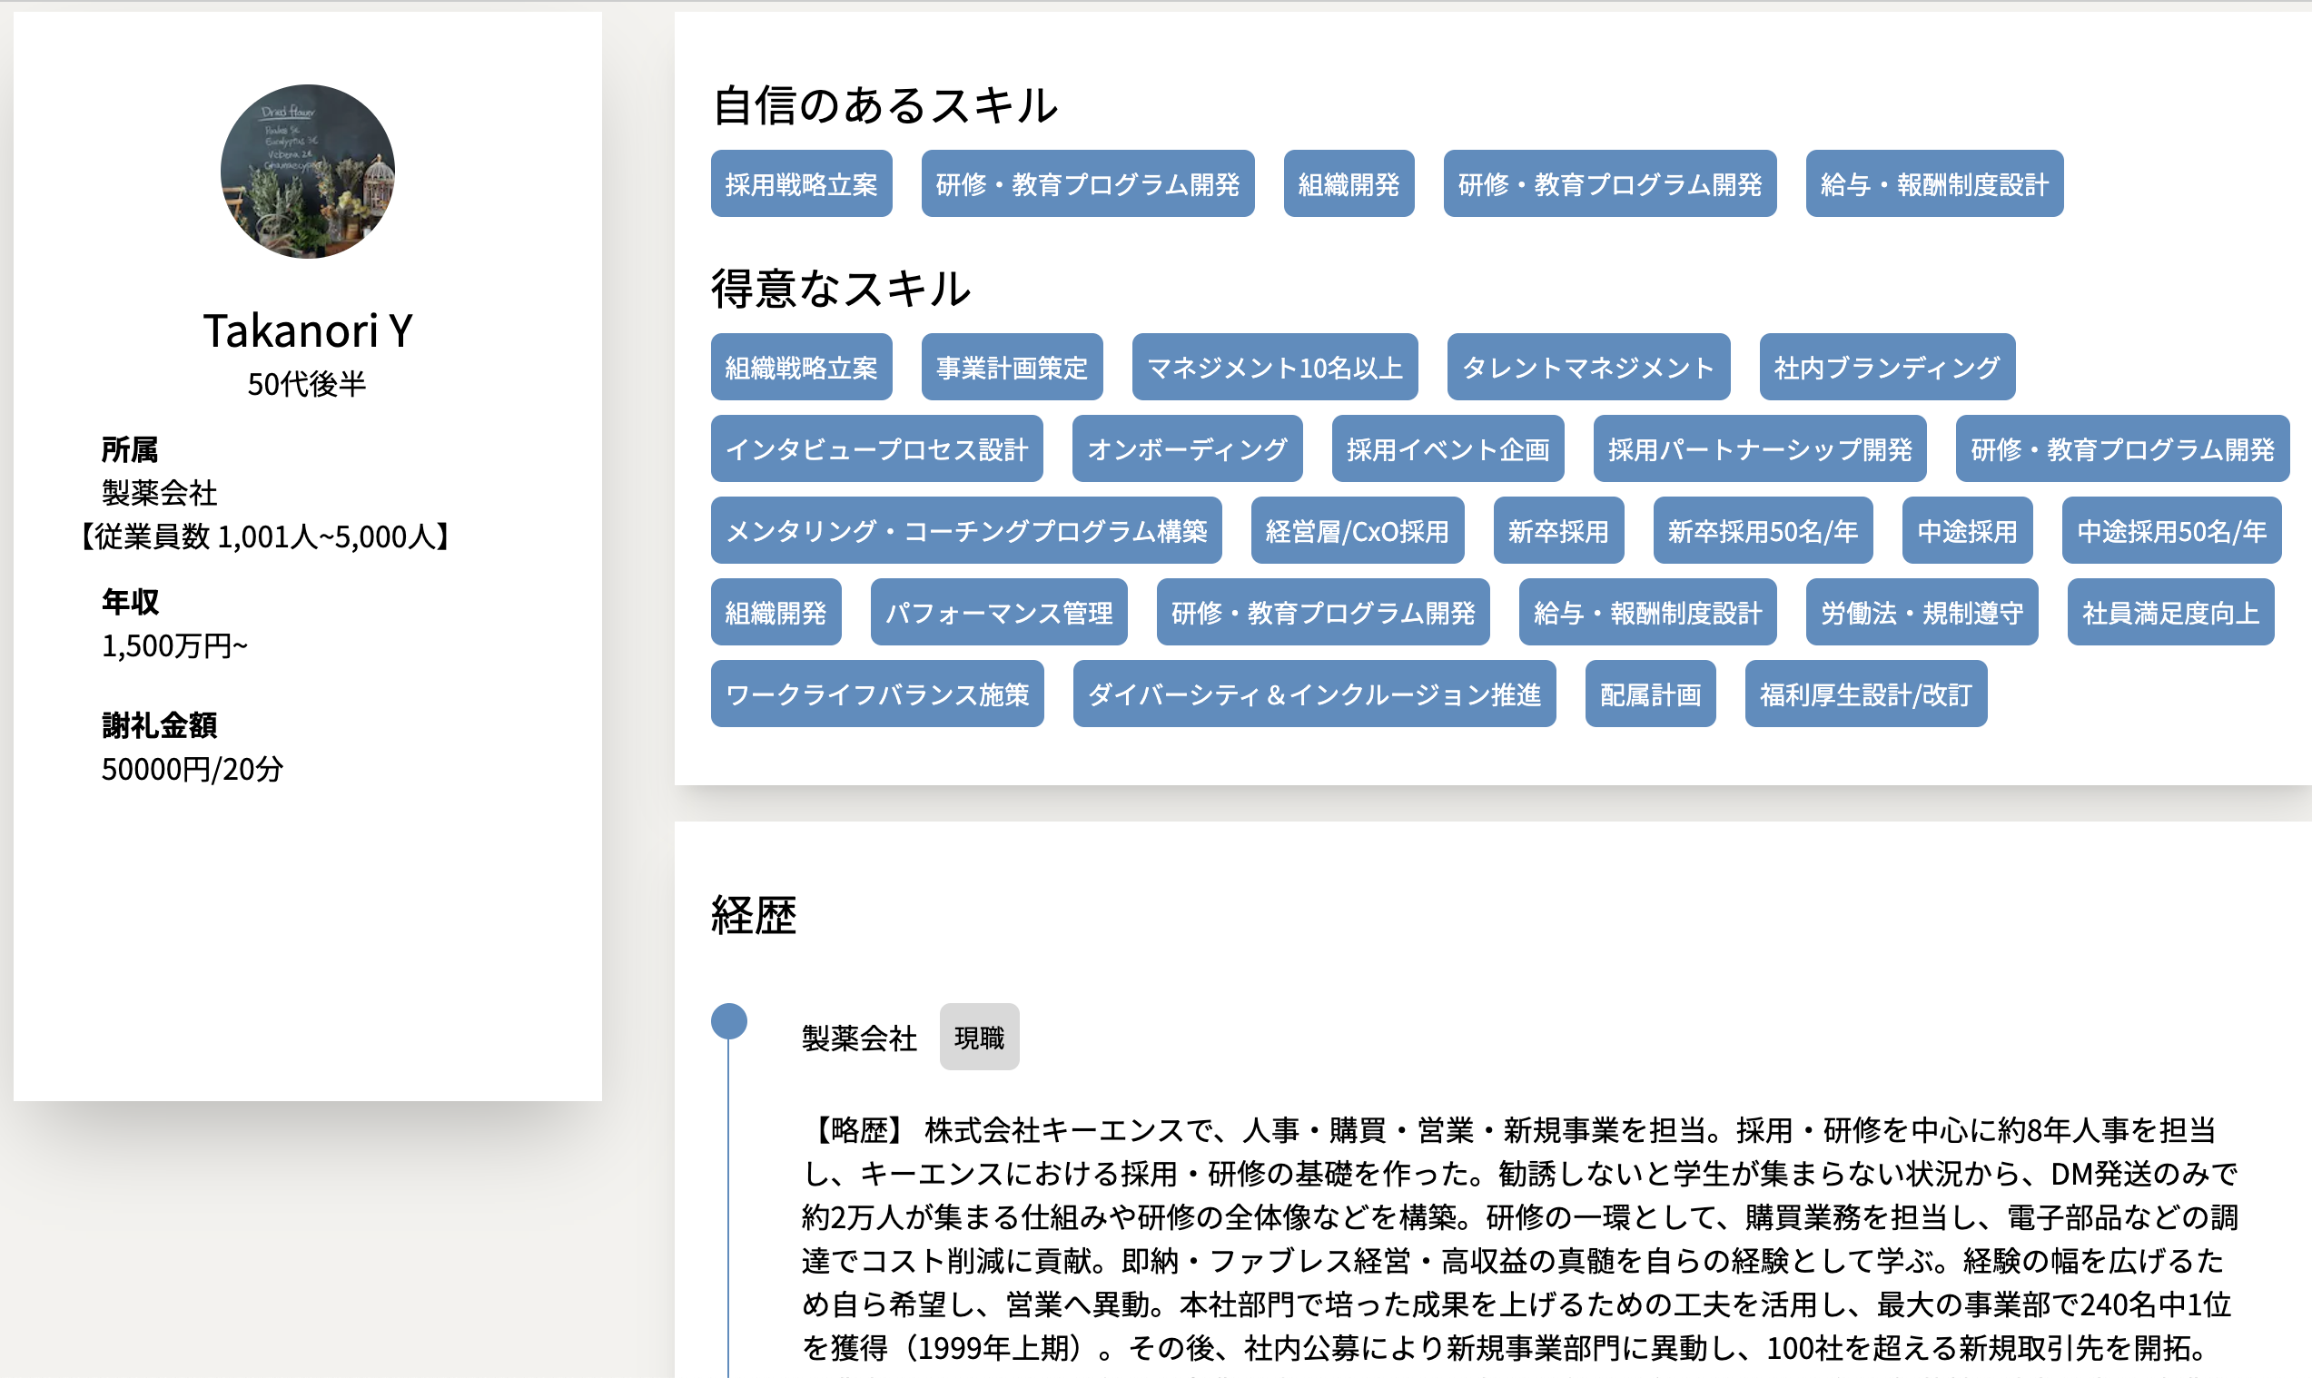Select the パフォーマンス管理 skill tag
This screenshot has width=2312, height=1378.
pos(998,613)
